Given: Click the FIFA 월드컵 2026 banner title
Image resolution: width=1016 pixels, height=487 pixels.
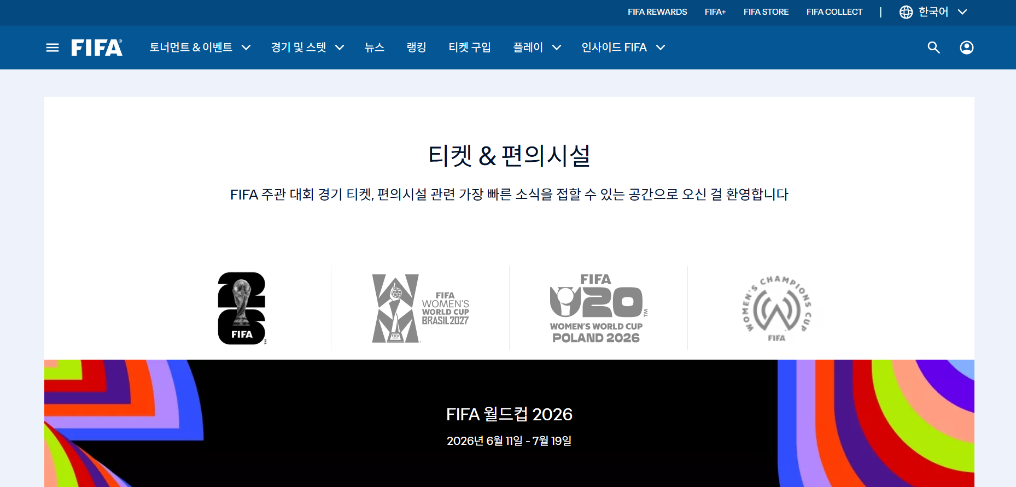Looking at the screenshot, I should (x=509, y=414).
